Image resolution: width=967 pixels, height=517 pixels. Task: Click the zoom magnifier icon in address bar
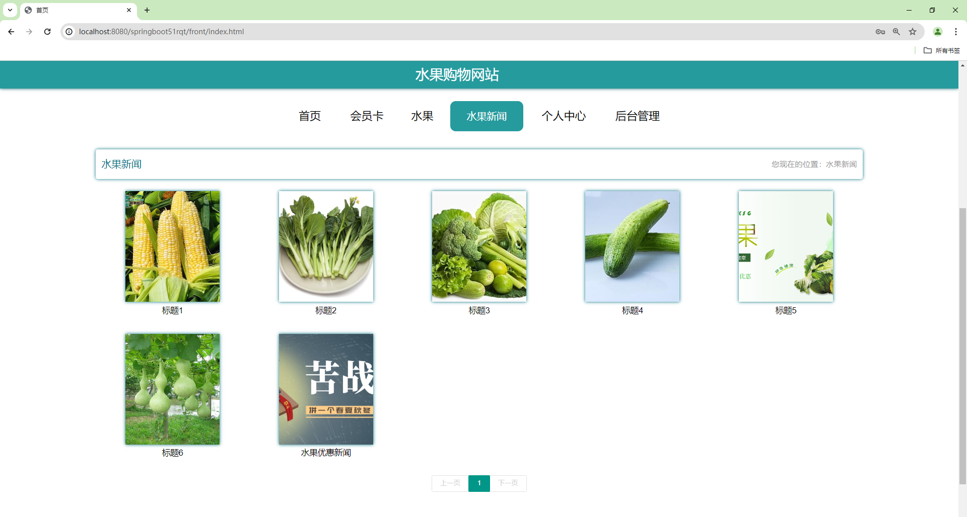tap(896, 31)
